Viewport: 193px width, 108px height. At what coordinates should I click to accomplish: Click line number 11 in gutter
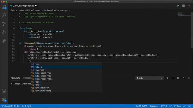click(x=13, y=43)
